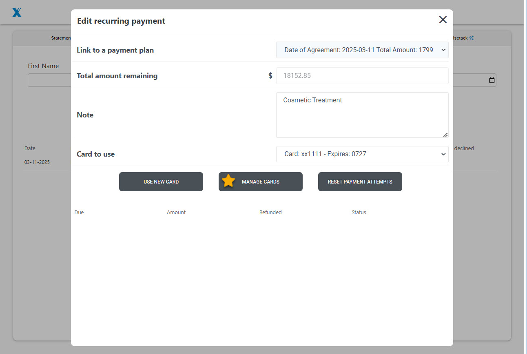This screenshot has height=354, width=527.
Task: Open the Card to use dropdown
Action: 362,154
